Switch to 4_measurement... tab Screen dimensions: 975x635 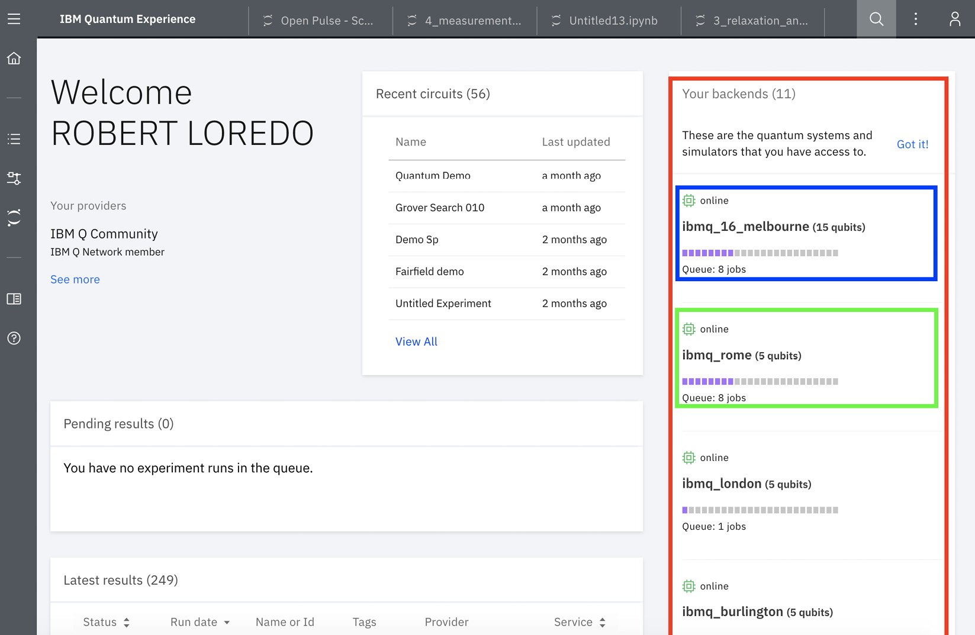pyautogui.click(x=465, y=20)
